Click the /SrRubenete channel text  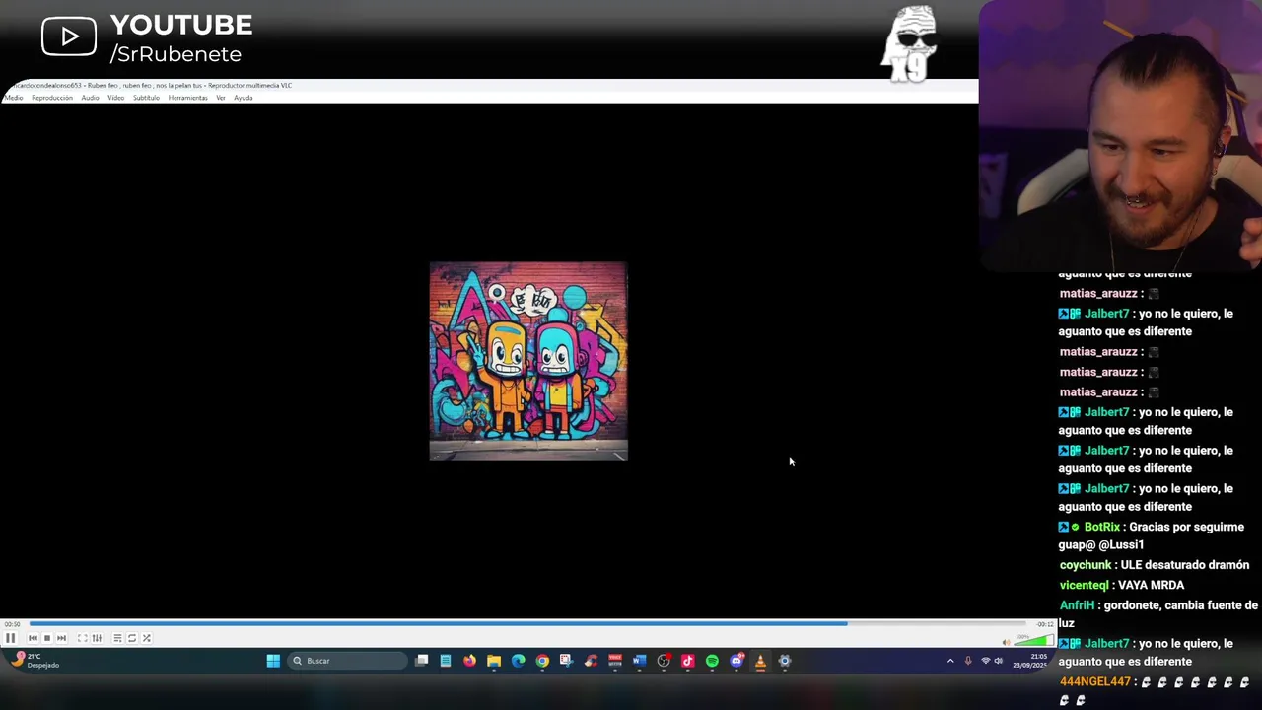pos(175,54)
